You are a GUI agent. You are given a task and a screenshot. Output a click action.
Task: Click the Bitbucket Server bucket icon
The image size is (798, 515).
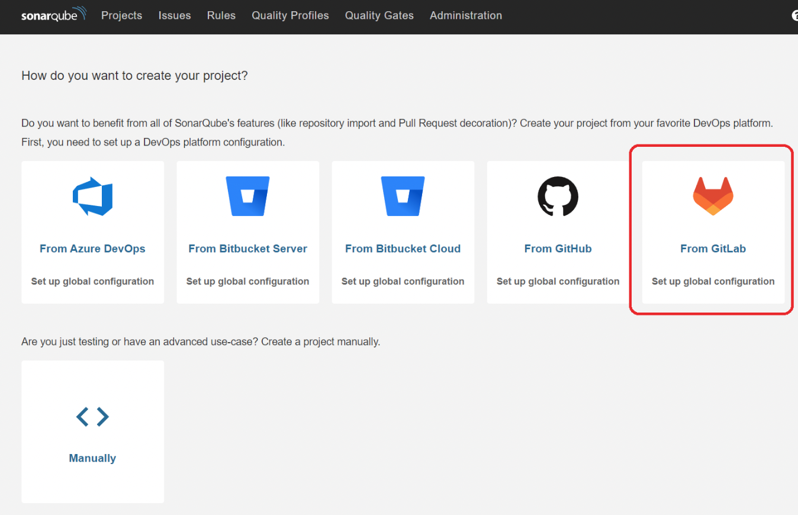click(247, 196)
